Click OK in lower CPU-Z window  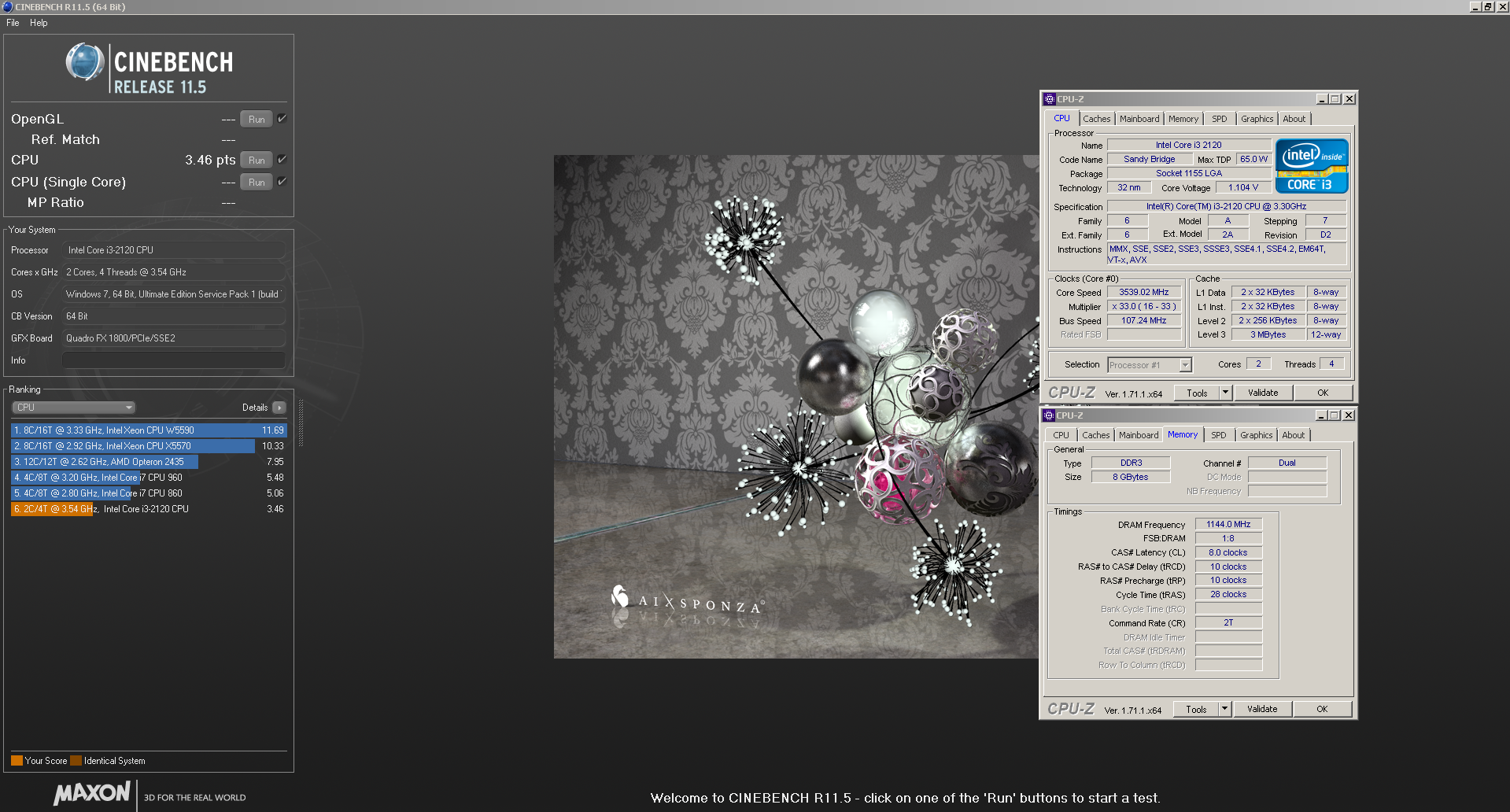point(1322,709)
